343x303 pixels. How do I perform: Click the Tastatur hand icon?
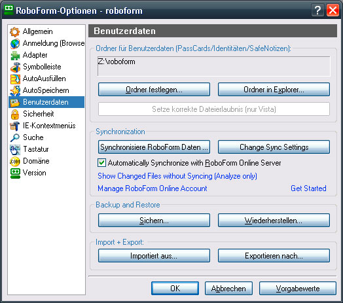pos(14,150)
